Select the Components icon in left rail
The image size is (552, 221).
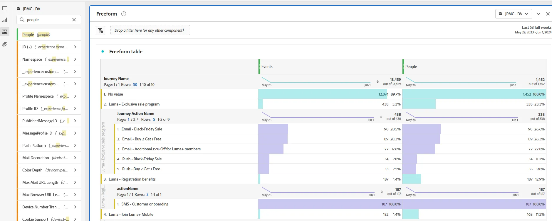pyautogui.click(x=5, y=32)
